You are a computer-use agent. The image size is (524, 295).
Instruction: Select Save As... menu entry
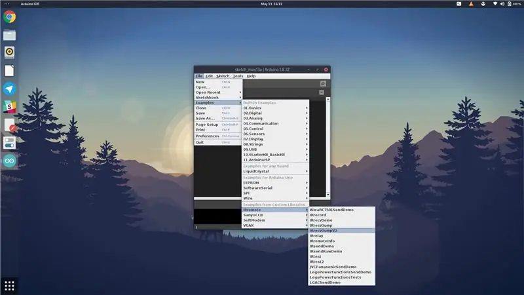click(x=218, y=119)
